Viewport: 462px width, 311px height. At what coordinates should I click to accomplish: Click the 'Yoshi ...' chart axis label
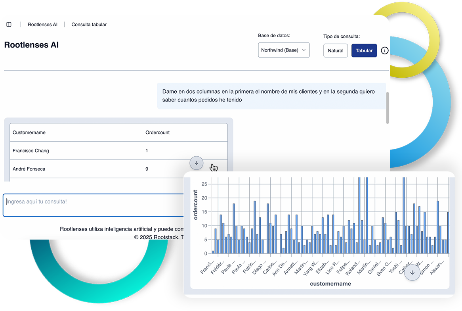[x=395, y=267]
